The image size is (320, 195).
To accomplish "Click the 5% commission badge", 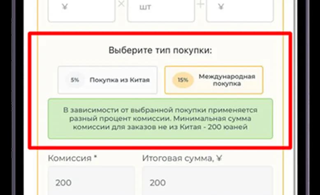I will 75,80.
